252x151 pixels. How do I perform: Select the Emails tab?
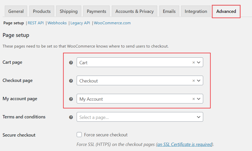click(169, 11)
